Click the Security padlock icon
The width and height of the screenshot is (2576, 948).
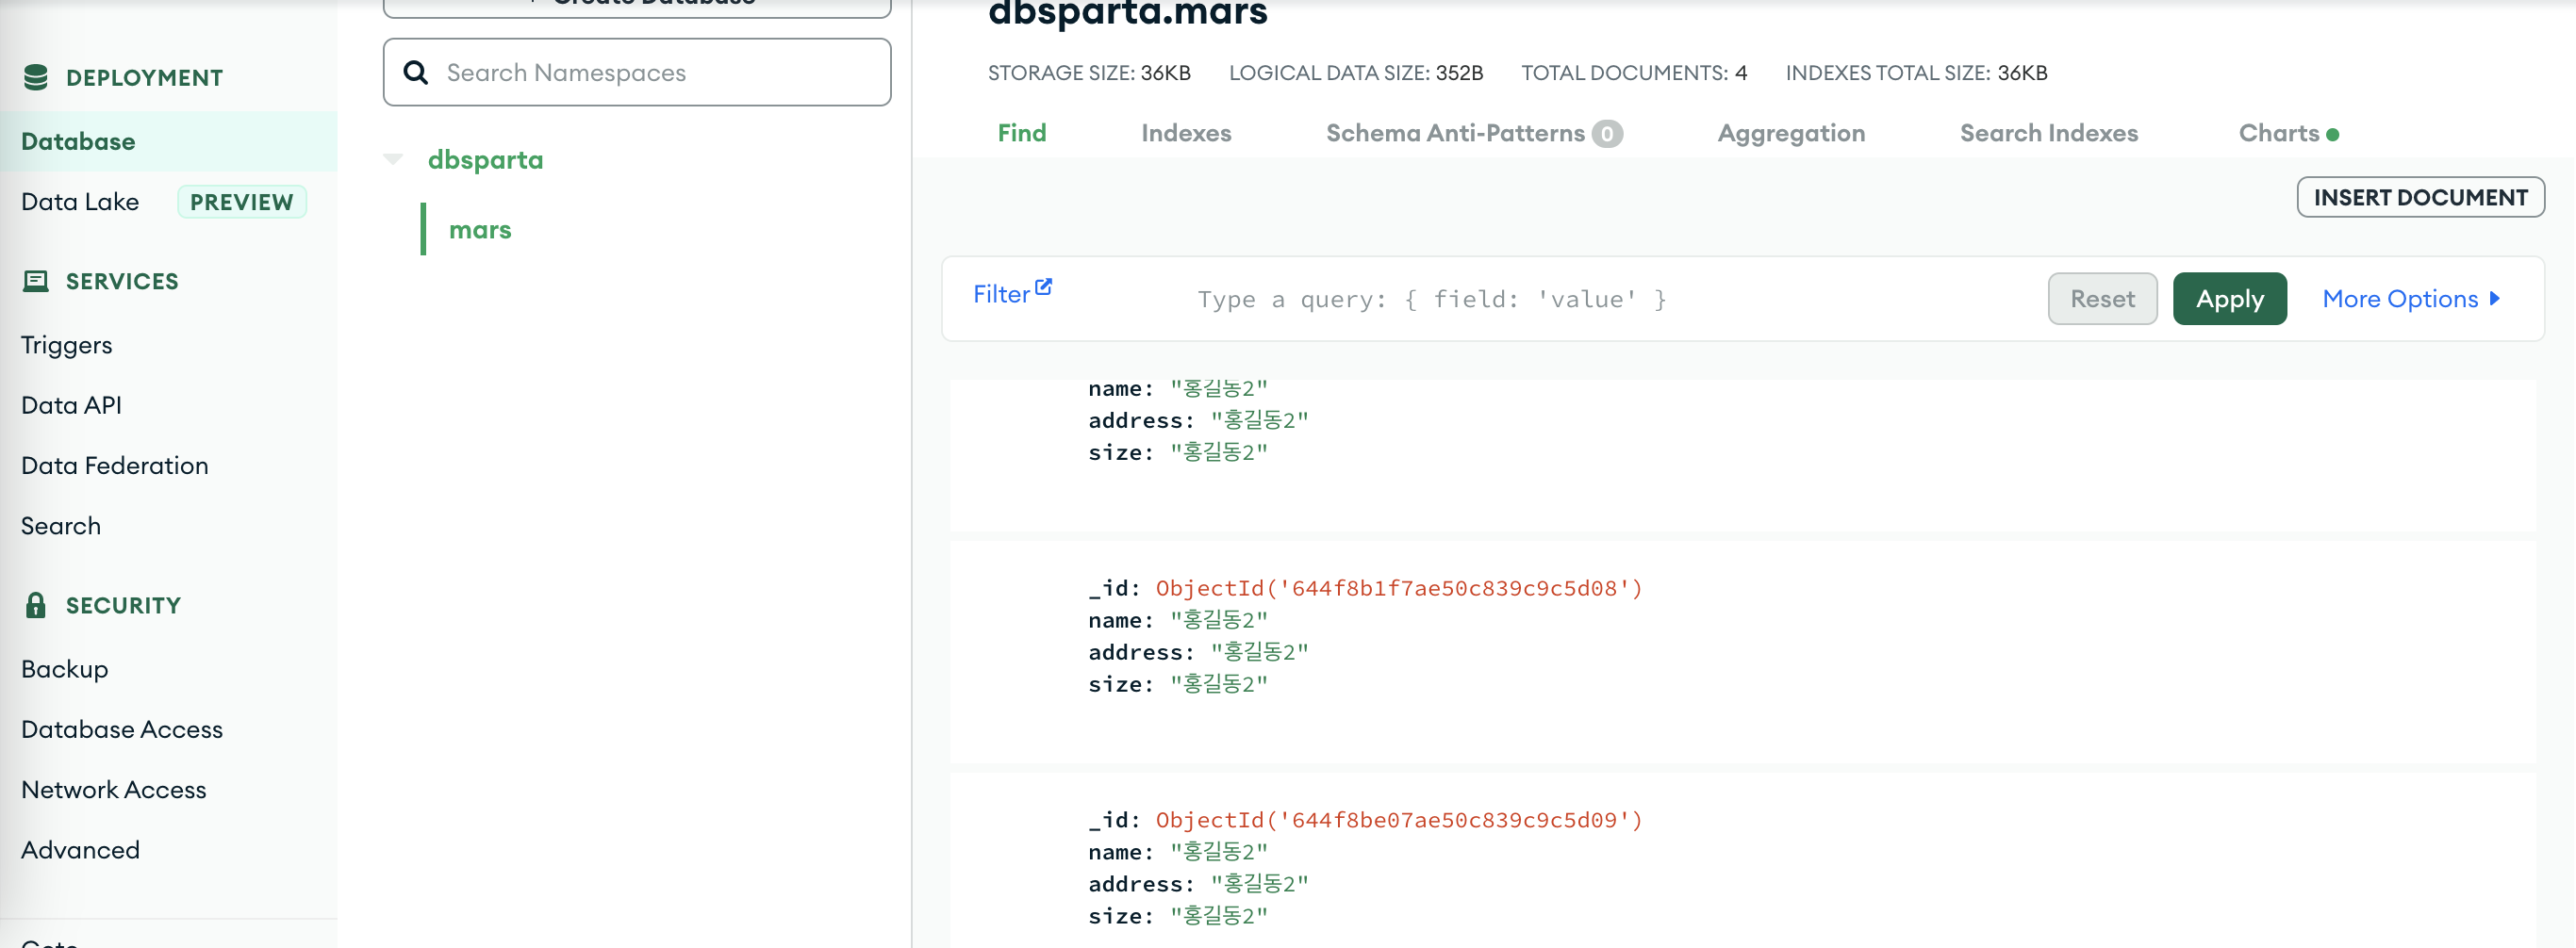[x=36, y=604]
